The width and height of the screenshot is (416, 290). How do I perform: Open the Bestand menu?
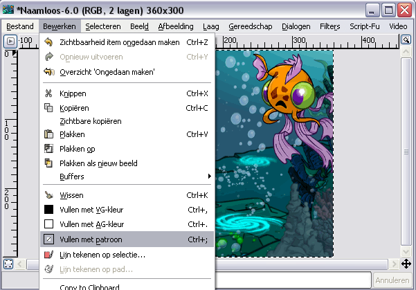point(20,26)
